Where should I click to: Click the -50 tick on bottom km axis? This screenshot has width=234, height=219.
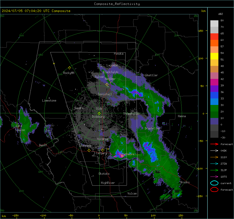click(x=71, y=215)
